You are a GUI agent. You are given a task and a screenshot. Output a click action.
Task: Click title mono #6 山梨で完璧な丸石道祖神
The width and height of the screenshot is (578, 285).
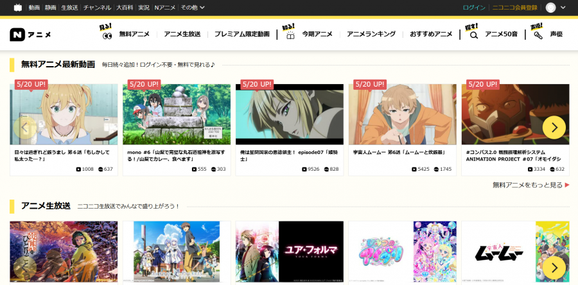tap(176, 155)
